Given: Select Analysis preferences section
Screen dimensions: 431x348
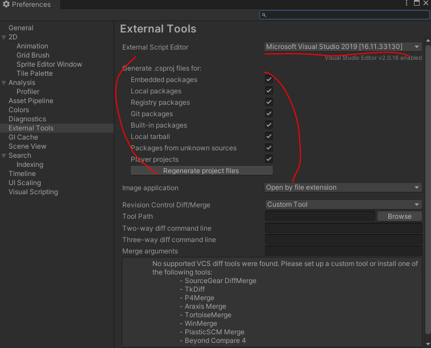Looking at the screenshot, I should (x=22, y=83).
